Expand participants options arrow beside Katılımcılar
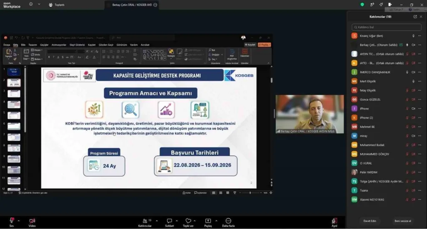This screenshot has height=229, width=427. pyautogui.click(x=157, y=221)
